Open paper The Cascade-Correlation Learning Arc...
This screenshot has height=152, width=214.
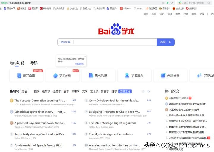[40, 101]
